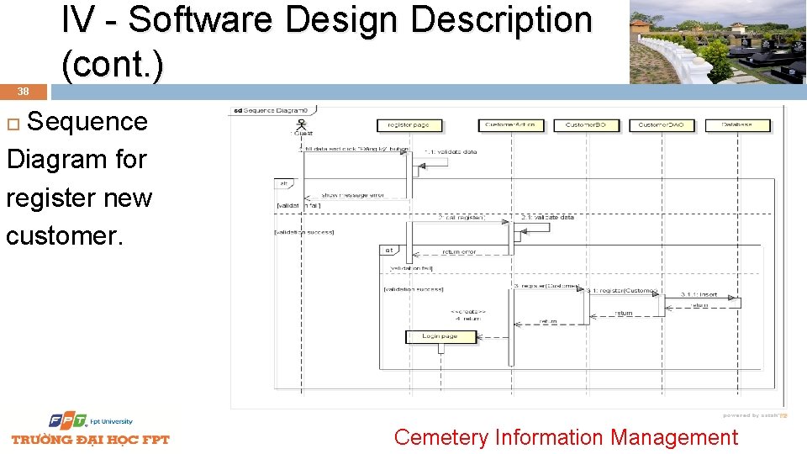
Task: Click the "Sequence" word in the bullet
Action: (x=87, y=122)
